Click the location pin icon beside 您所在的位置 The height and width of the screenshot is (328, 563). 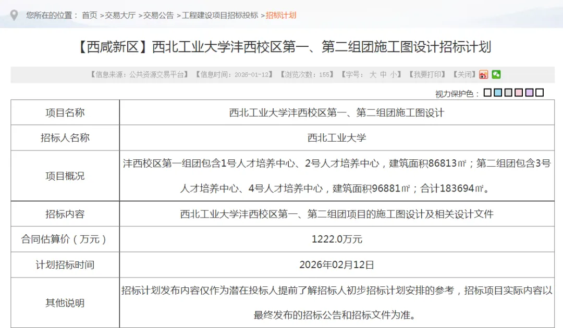click(x=14, y=16)
